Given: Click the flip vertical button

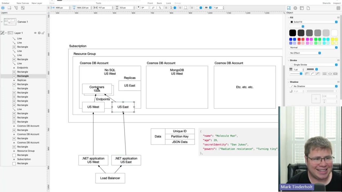Looking at the screenshot, I should [160, 8].
